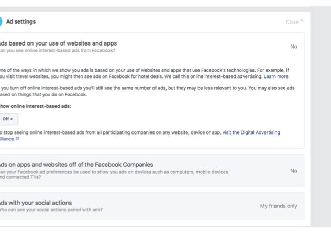Click the My friends only value
This screenshot has height=235, width=331.
coord(278,206)
